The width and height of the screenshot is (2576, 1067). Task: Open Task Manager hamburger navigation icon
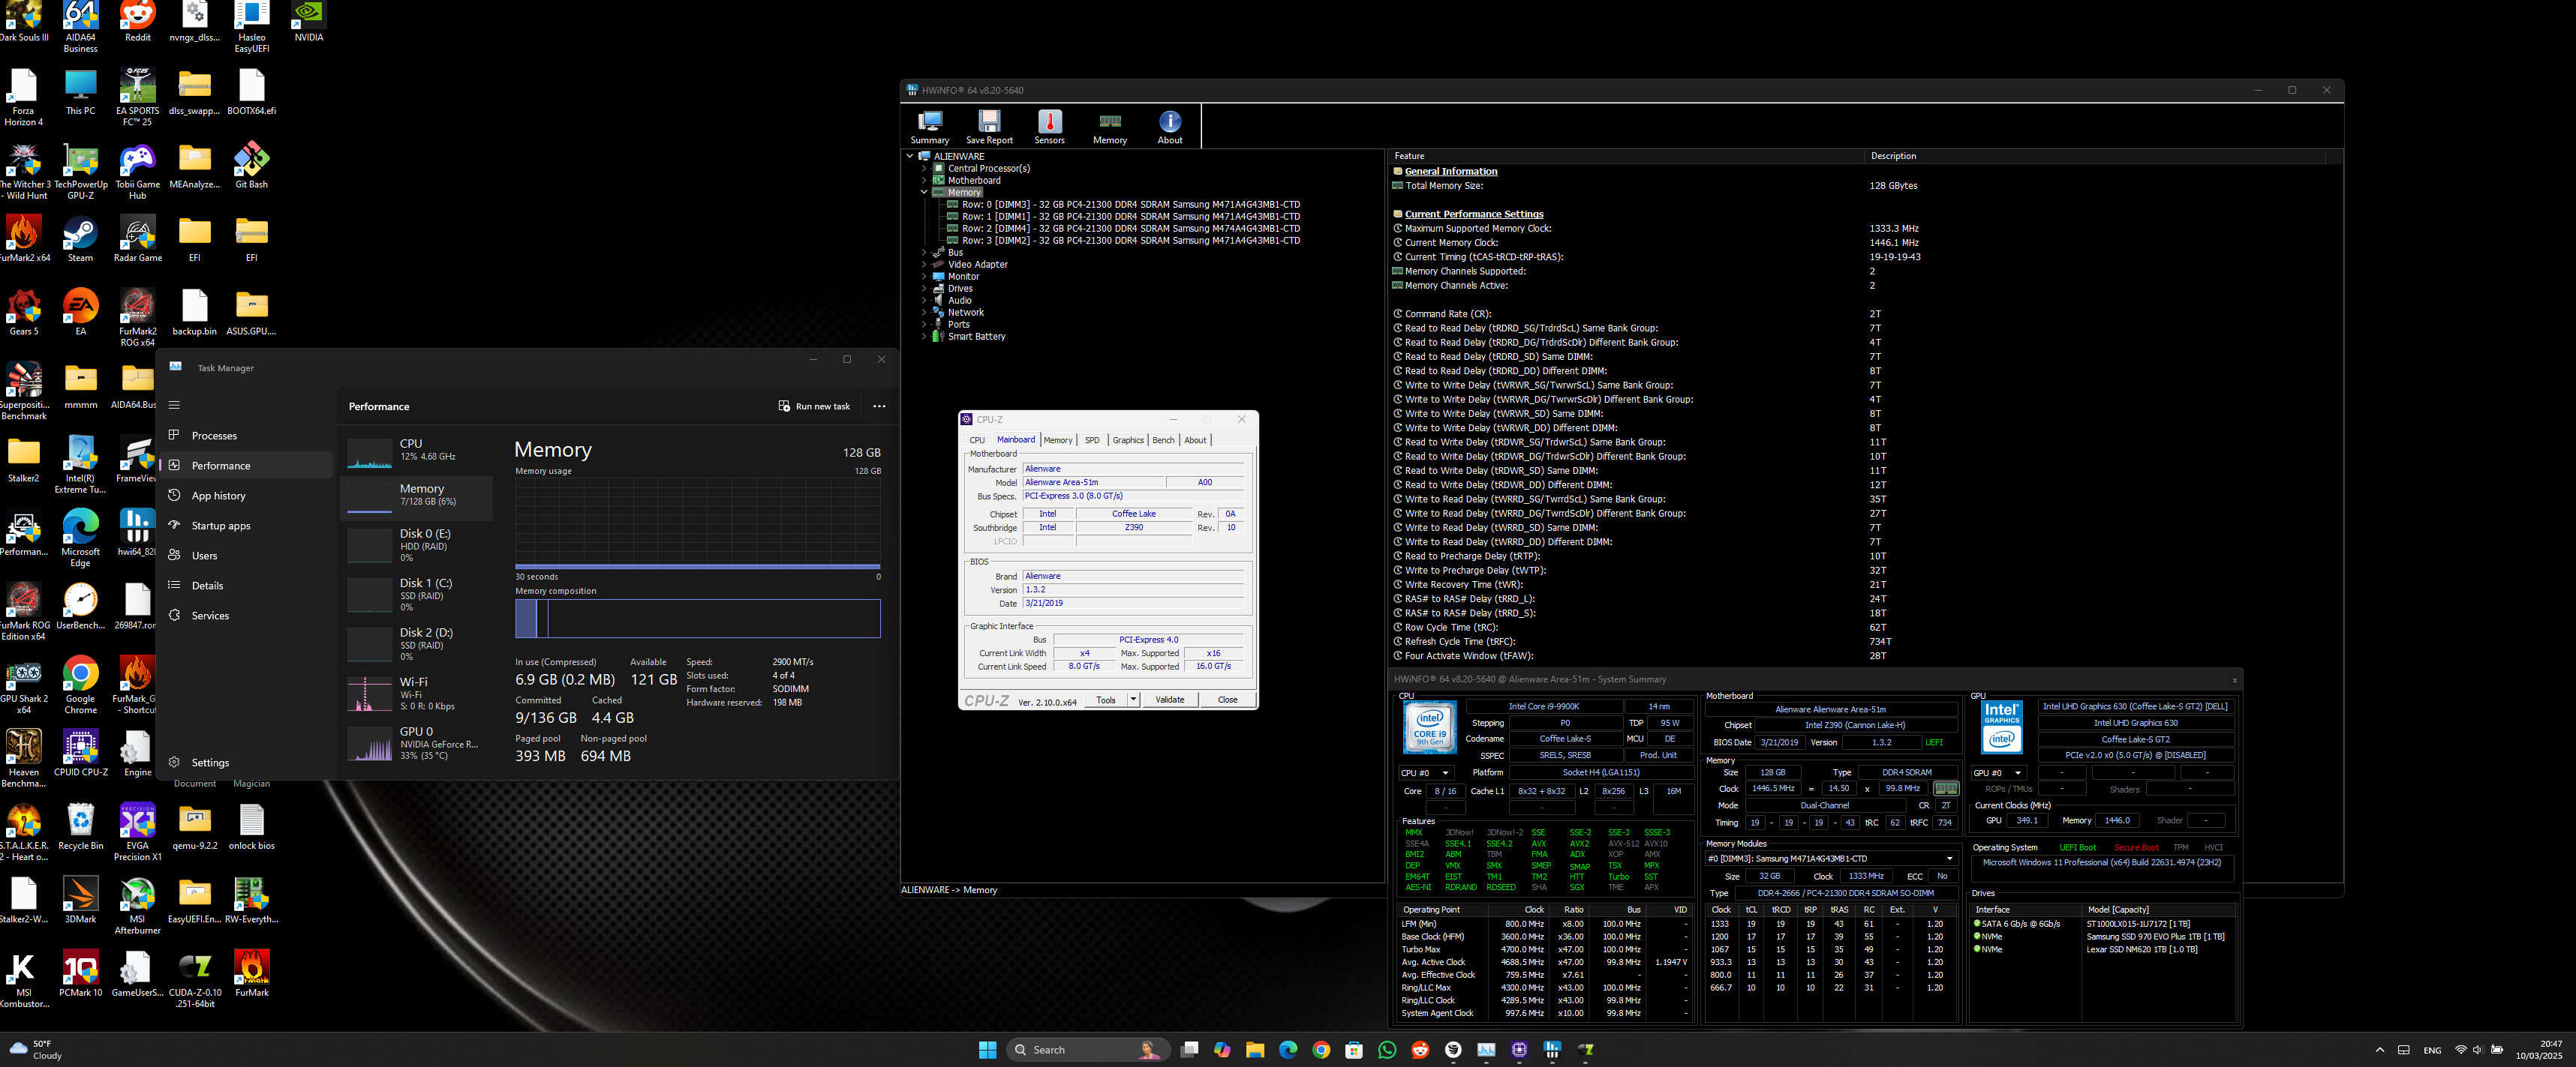[174, 405]
